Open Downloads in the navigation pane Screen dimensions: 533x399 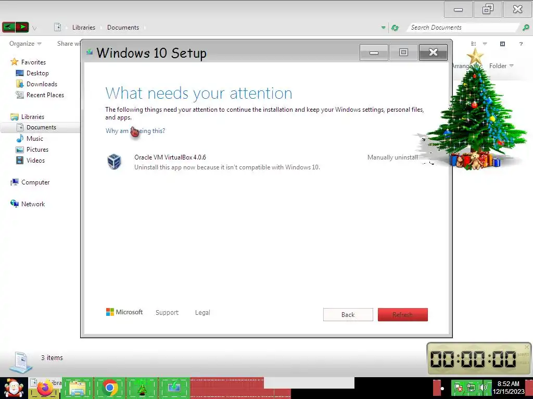pos(42,84)
